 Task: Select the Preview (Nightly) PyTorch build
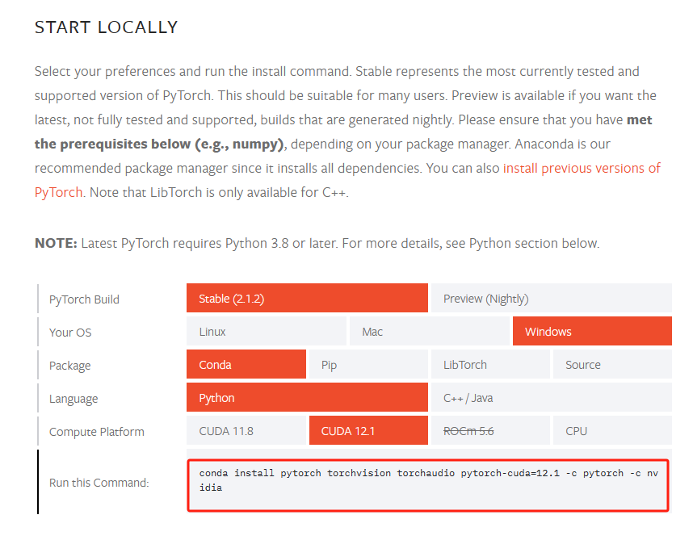pyautogui.click(x=552, y=298)
